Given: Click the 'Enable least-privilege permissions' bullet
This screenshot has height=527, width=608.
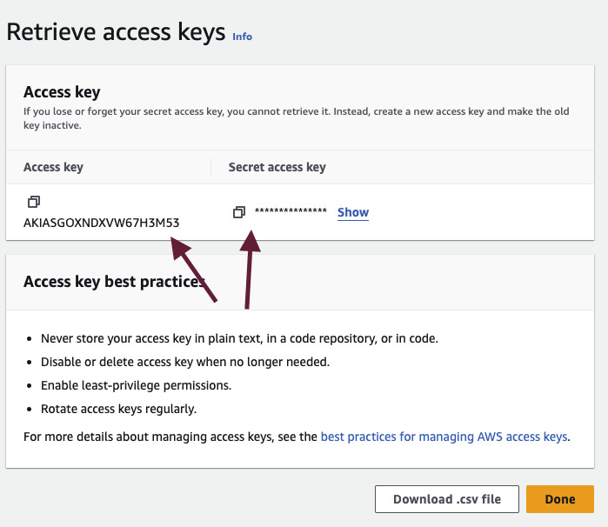Looking at the screenshot, I should point(135,385).
